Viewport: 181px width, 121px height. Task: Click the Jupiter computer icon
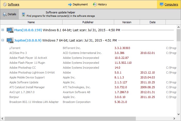tap(10, 40)
